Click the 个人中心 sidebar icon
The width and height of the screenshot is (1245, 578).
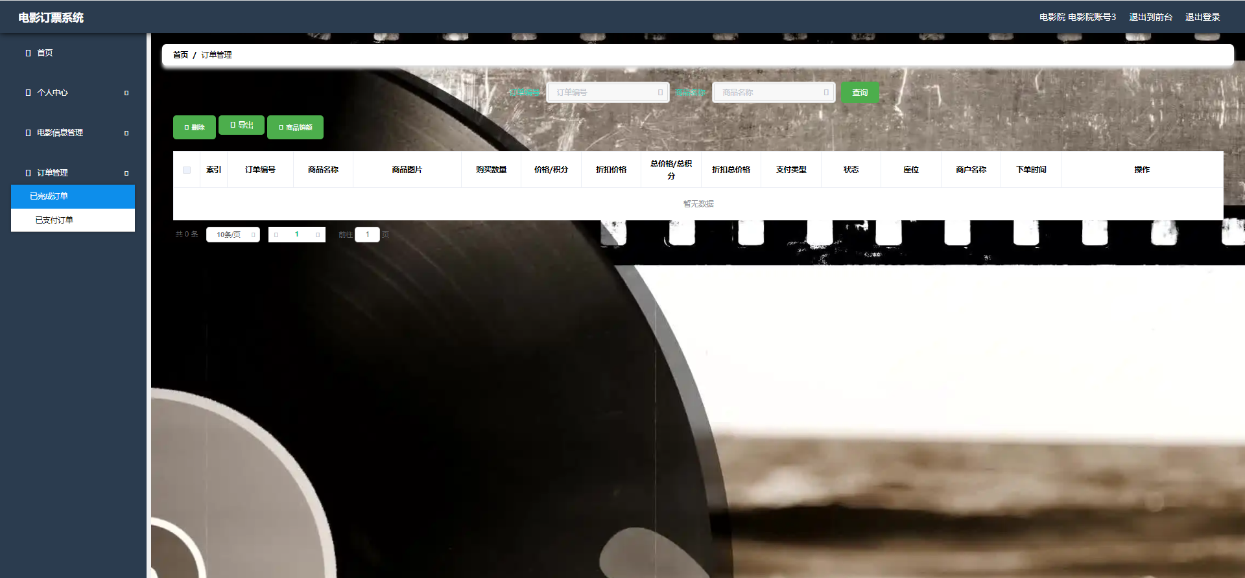pos(28,93)
